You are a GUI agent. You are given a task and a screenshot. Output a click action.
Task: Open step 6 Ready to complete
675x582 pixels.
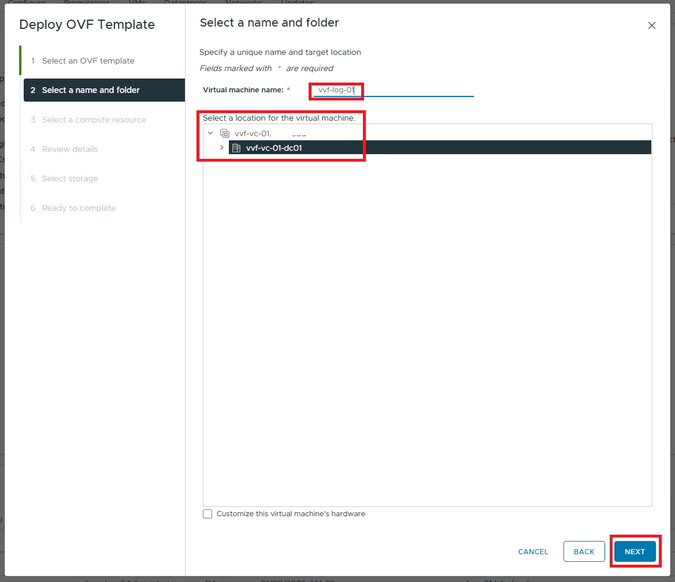[x=79, y=208]
